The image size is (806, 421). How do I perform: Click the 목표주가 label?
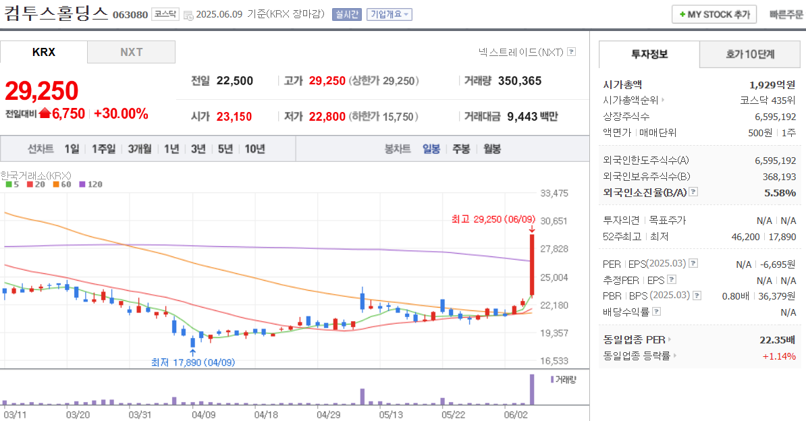(667, 220)
